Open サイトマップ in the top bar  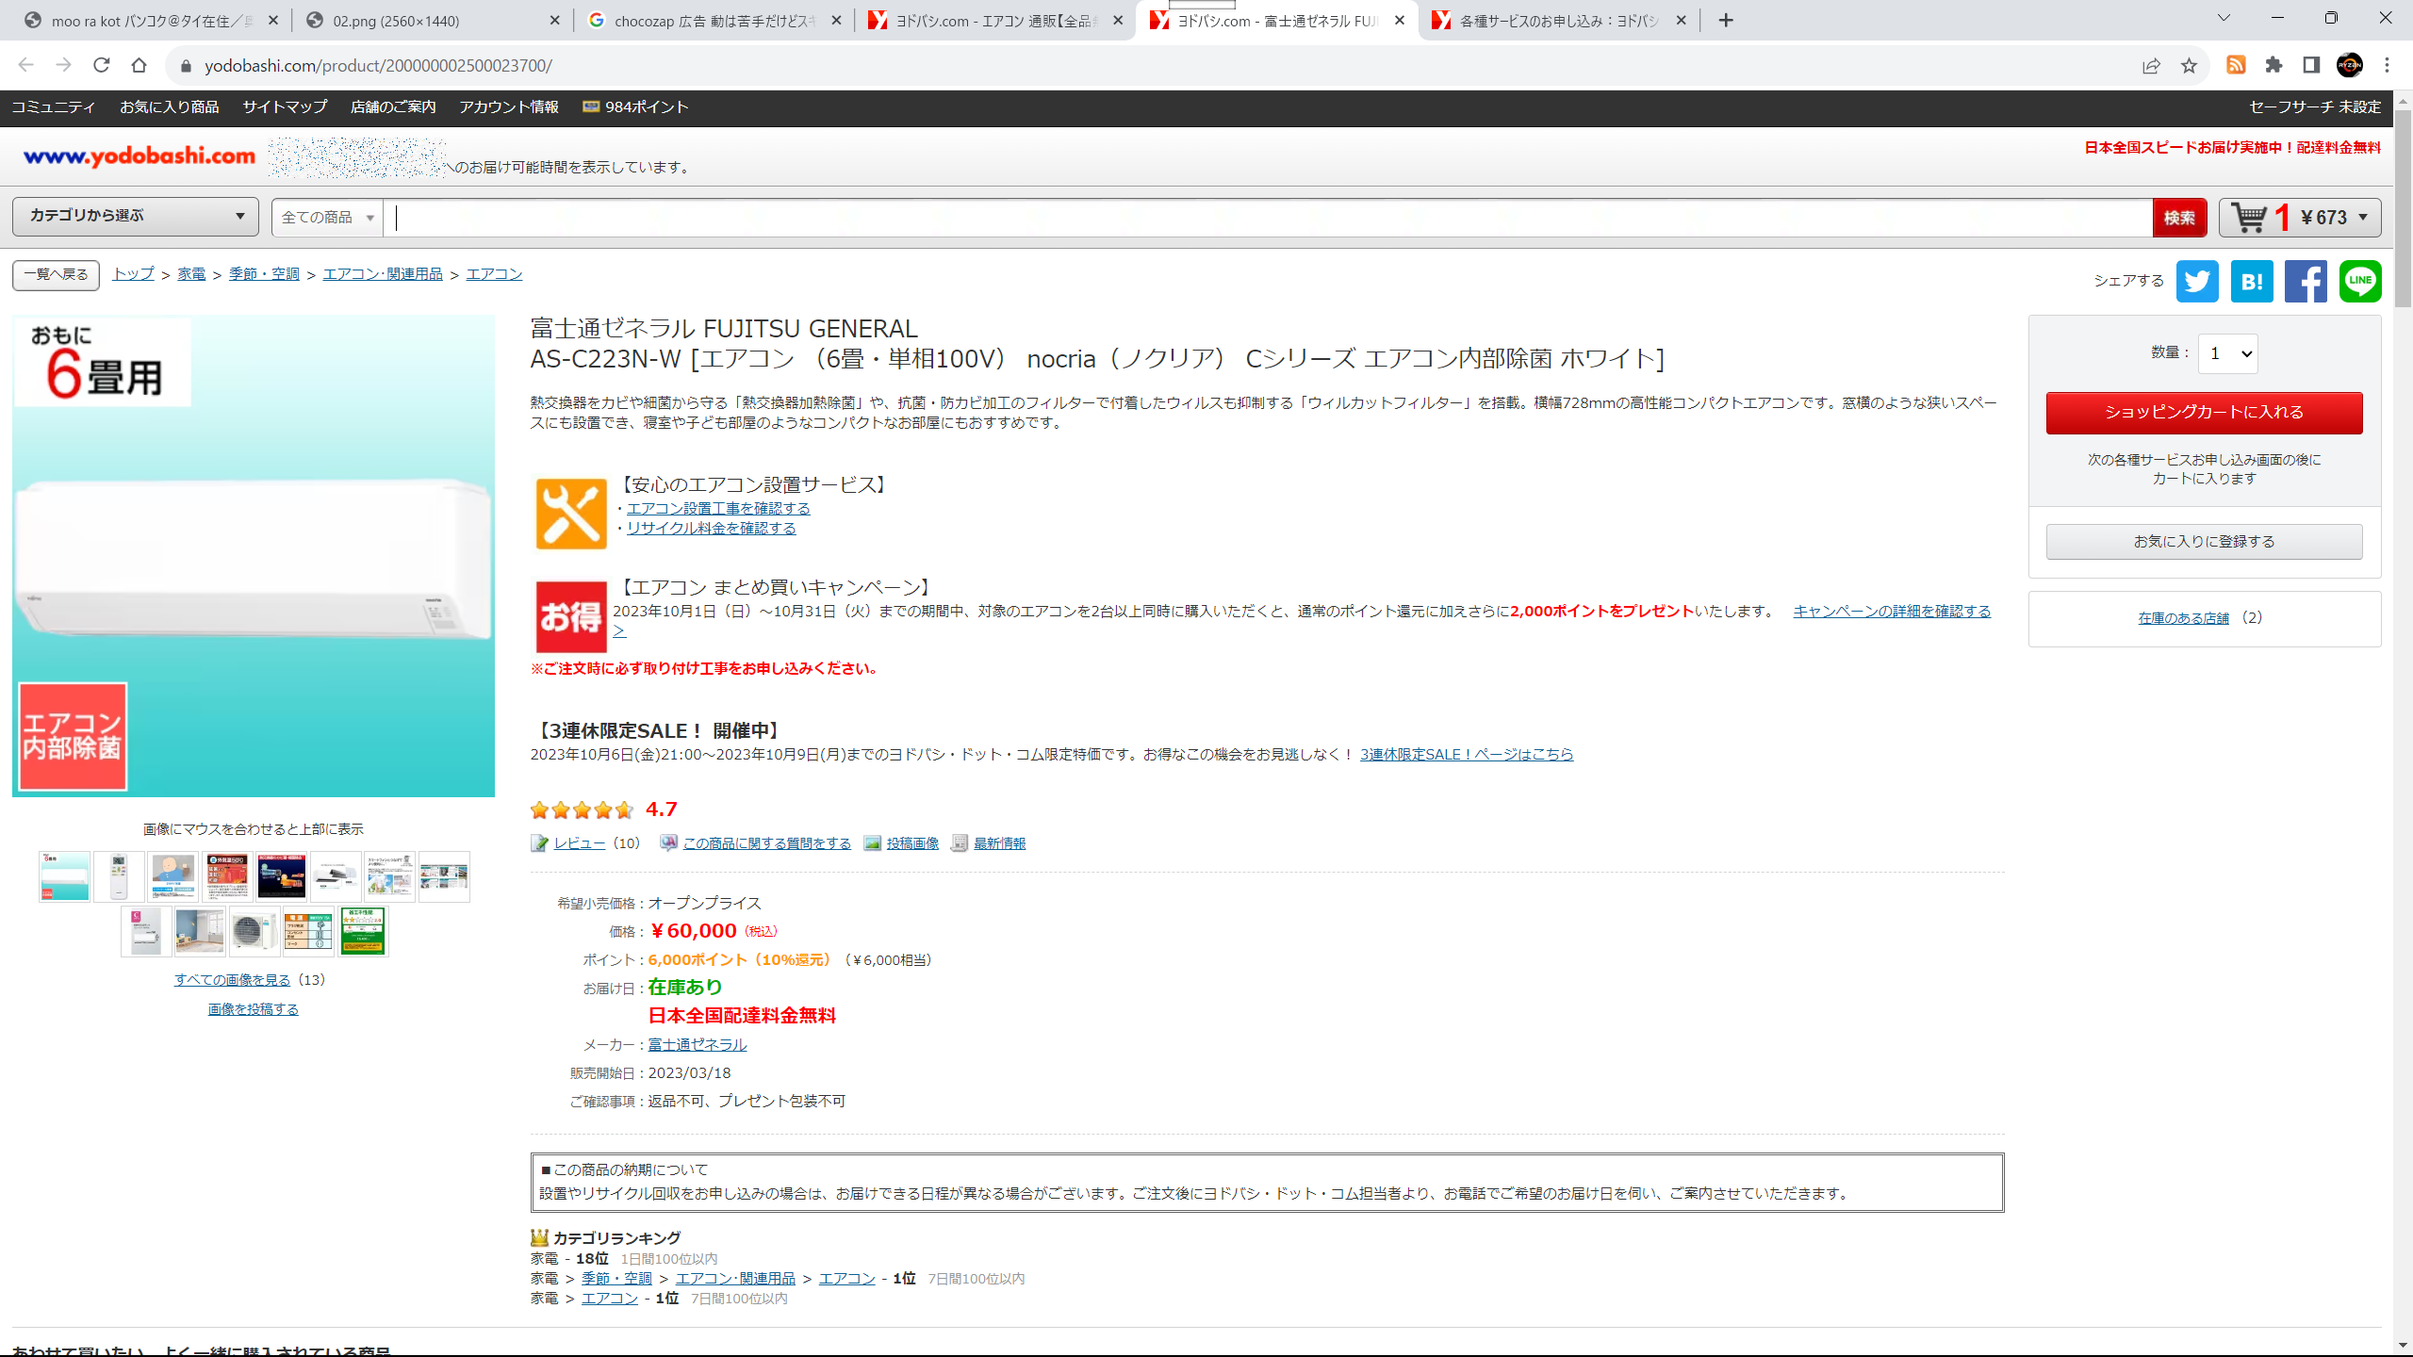285,107
